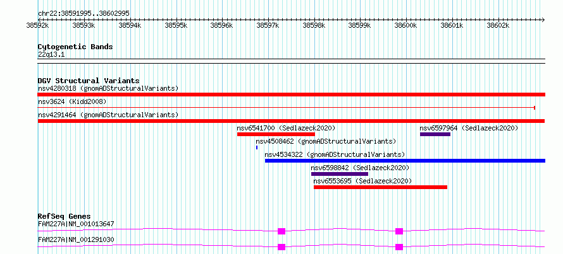Select the nsv3624 (Kidd2008) label
Viewport: 563px width, 254px height.
click(72, 102)
